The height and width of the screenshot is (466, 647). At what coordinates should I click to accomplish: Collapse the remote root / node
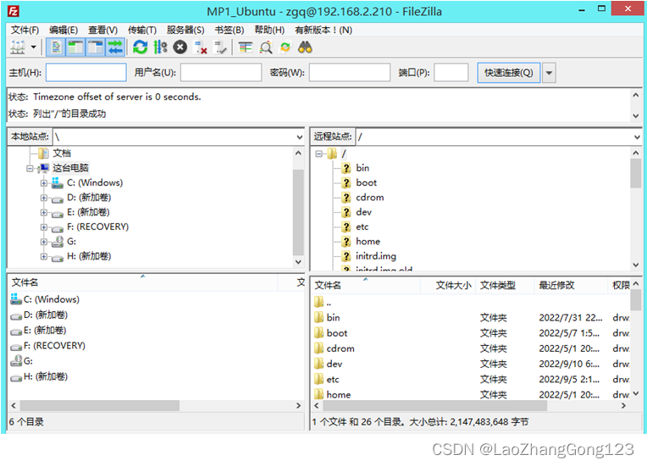tap(318, 154)
